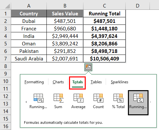Show previous totals options with left arrow

(x=26, y=102)
